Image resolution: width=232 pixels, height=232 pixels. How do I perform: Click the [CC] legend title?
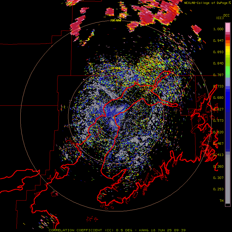point(220,18)
